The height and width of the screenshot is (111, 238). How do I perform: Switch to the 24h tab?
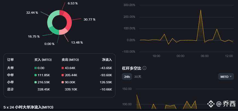127,76
